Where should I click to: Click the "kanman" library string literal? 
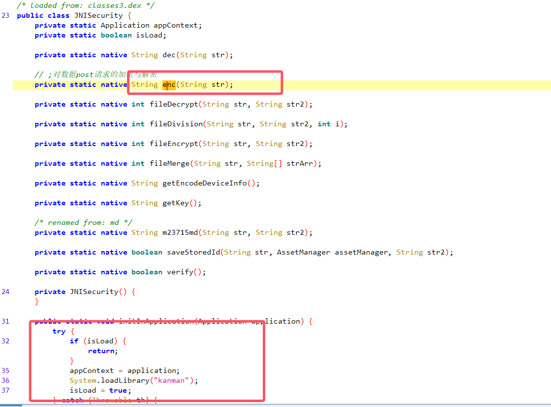(x=171, y=380)
